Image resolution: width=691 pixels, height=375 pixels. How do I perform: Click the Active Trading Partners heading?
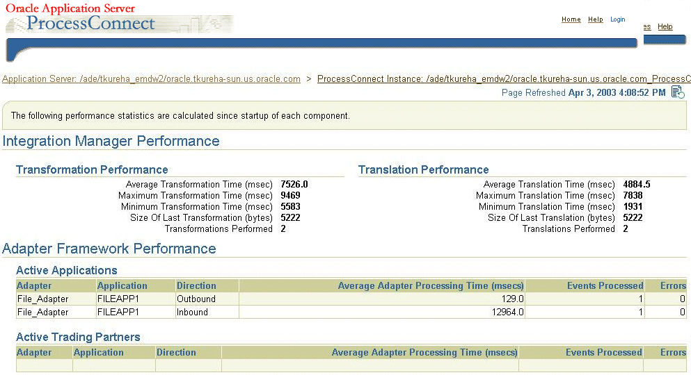coord(78,337)
